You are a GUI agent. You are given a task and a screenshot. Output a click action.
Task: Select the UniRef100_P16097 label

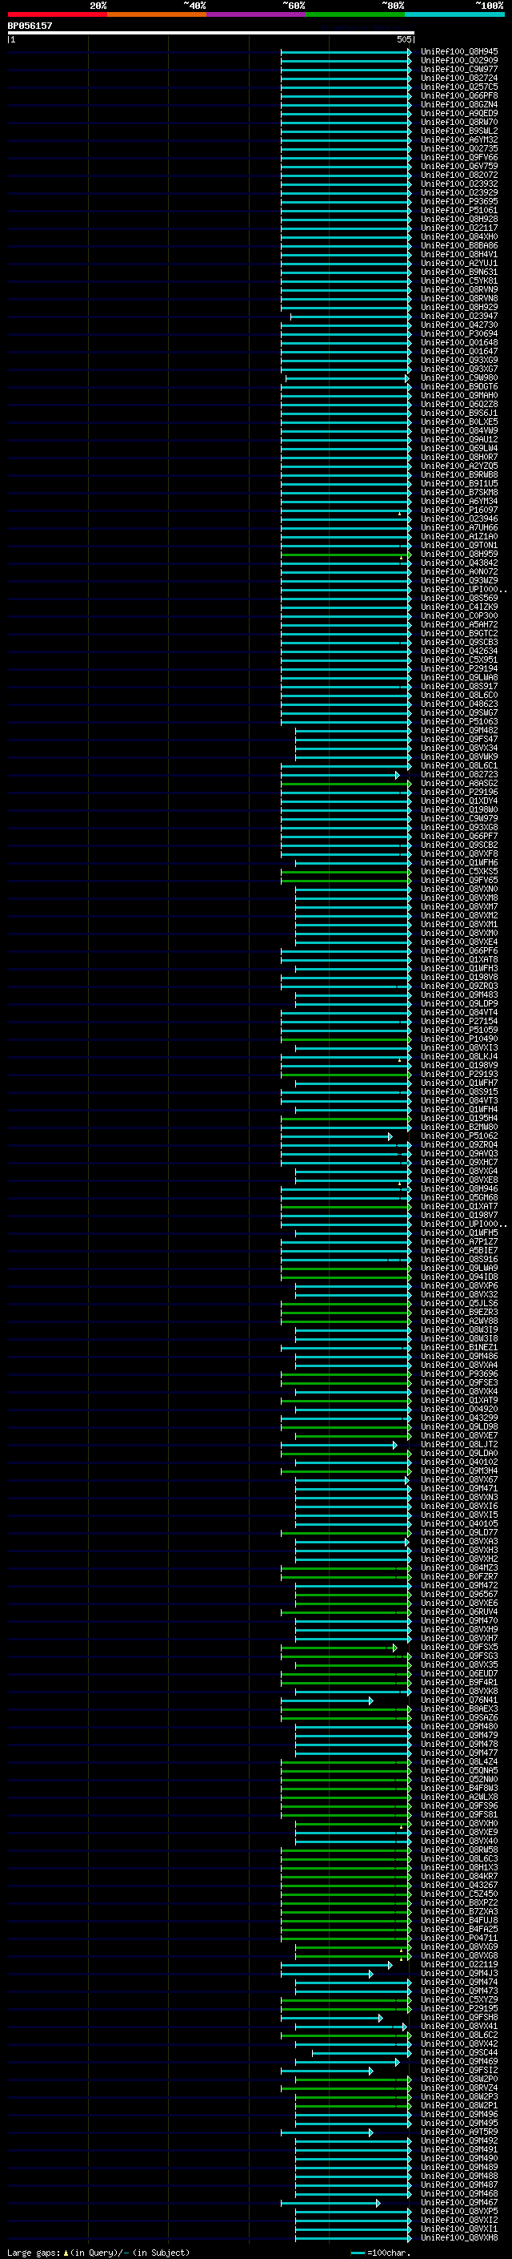coord(459,510)
